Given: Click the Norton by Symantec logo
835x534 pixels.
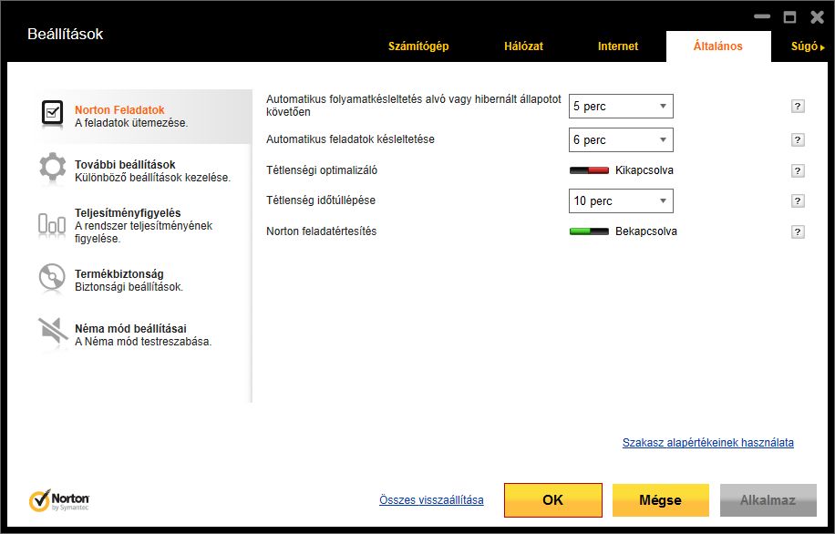Looking at the screenshot, I should 59,500.
